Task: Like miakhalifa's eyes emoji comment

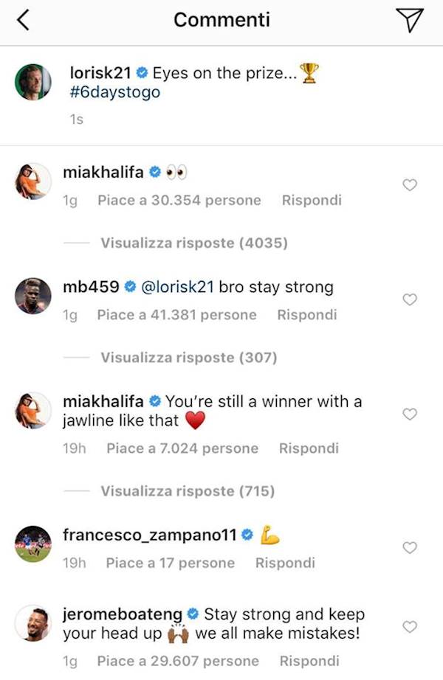Action: 410,184
